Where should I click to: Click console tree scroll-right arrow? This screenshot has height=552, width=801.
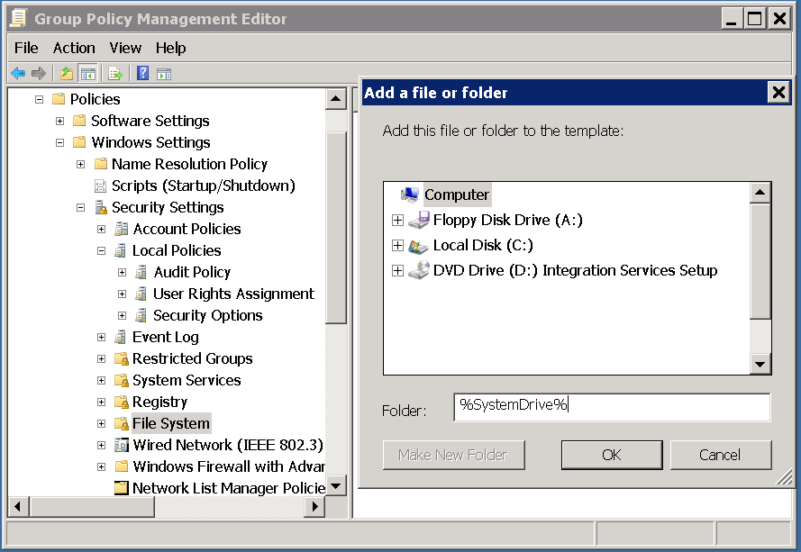point(314,507)
